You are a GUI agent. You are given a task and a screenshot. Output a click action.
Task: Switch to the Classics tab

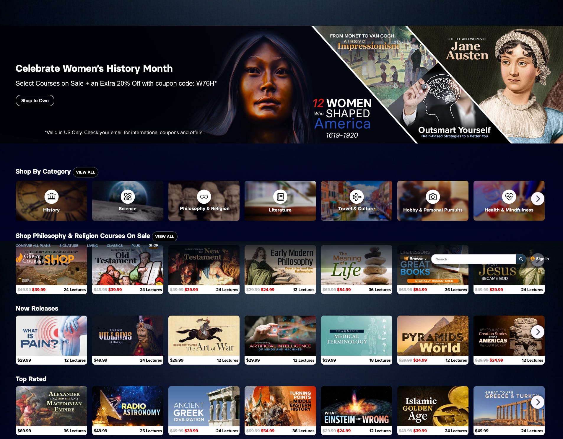tap(115, 246)
